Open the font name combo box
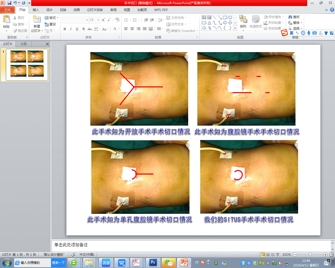This screenshot has height=268, width=335. coord(75,20)
